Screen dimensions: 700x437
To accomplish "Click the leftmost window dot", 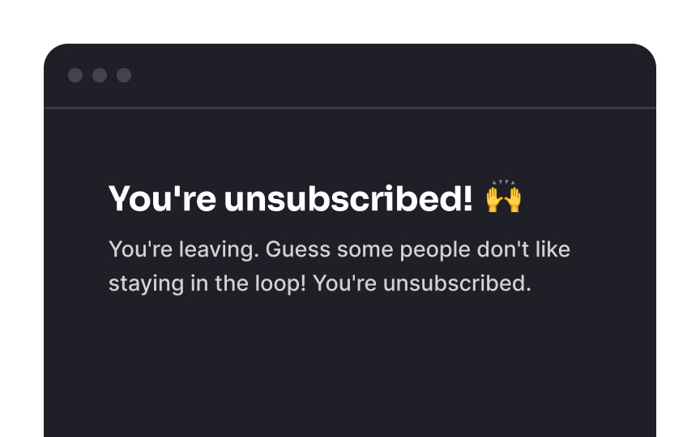I will [75, 75].
